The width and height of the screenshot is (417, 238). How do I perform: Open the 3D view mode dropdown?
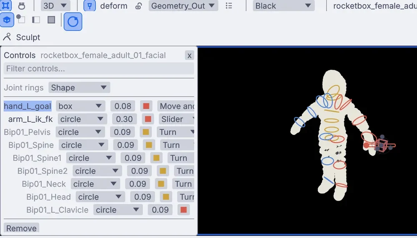[x=55, y=5]
